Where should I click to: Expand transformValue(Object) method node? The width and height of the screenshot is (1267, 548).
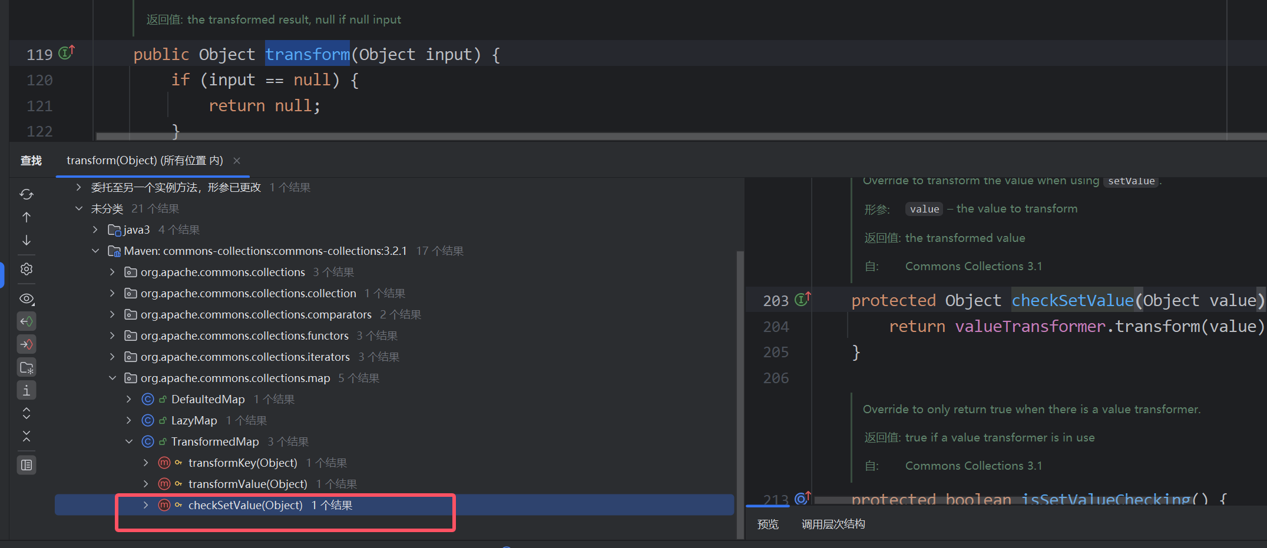[x=146, y=484]
